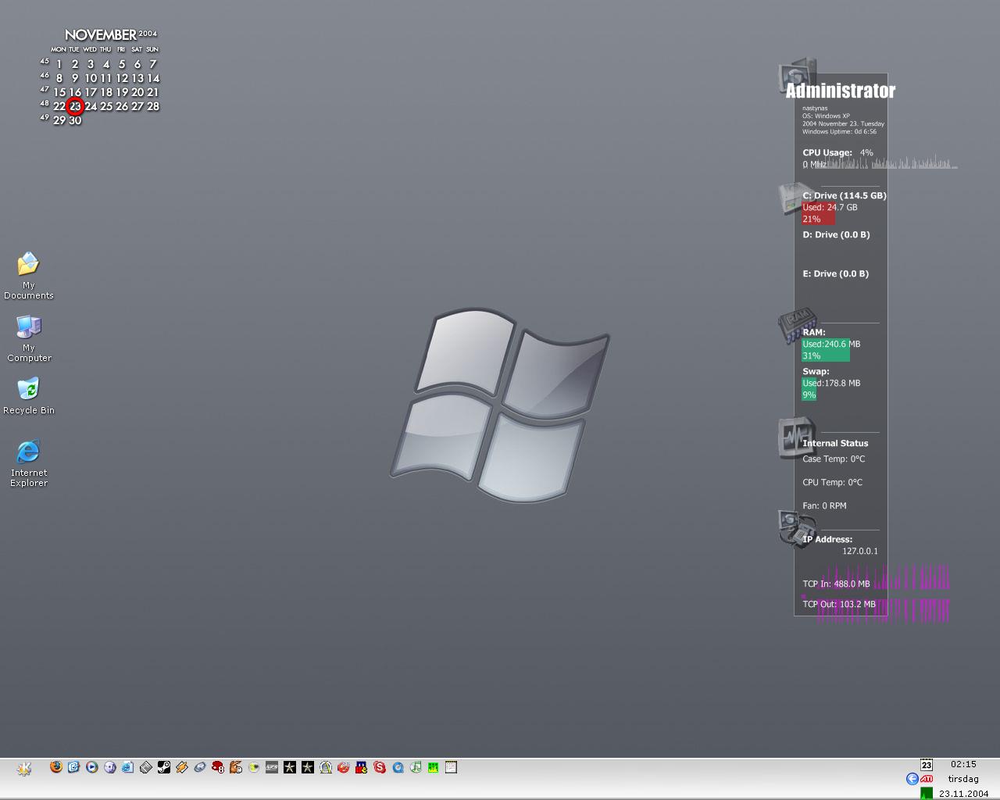Click the network icon beside IP Address
This screenshot has width=1000, height=800.
(x=797, y=528)
